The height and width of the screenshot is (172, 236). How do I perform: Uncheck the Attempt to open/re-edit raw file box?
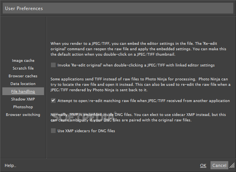tap(53, 100)
